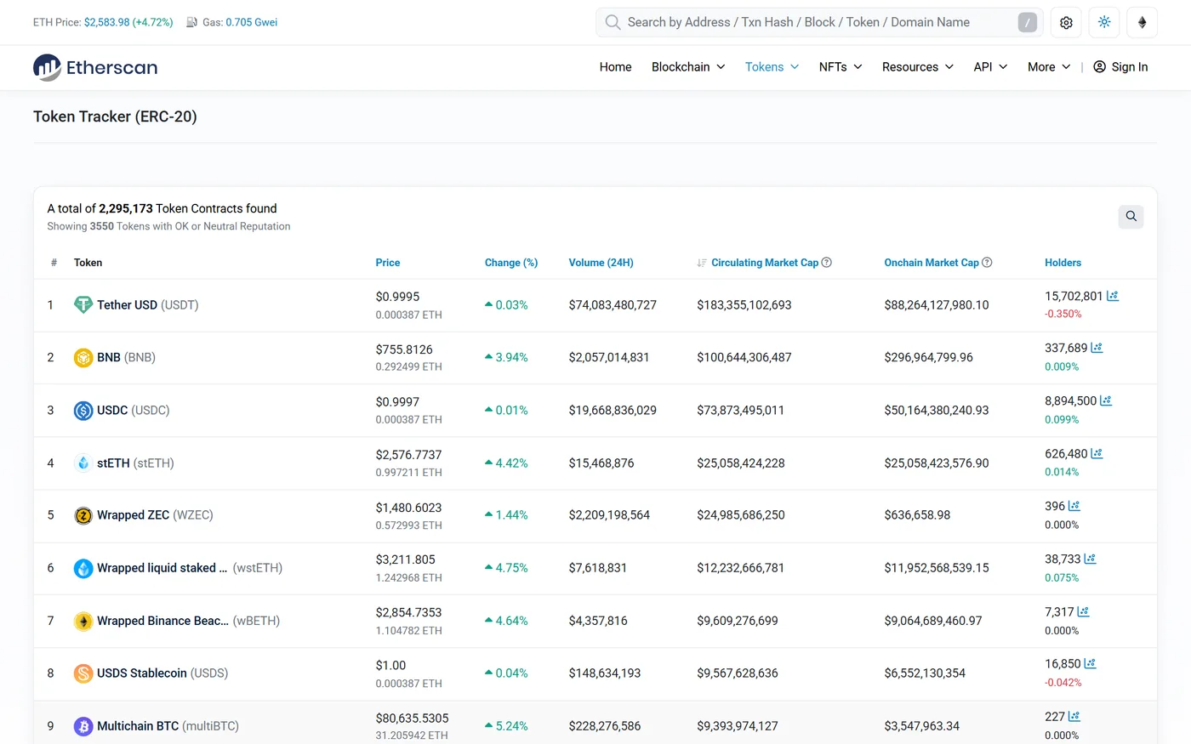Open Wrapped liquid staked (wstETH) token link
Image resolution: width=1191 pixels, height=744 pixels.
point(190,568)
